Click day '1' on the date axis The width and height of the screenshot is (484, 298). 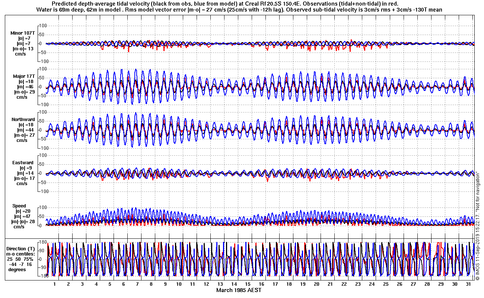coord(55,284)
